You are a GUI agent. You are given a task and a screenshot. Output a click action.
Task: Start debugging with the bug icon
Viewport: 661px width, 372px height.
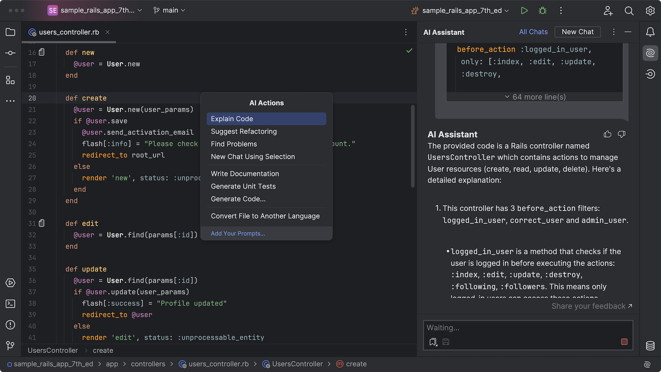[542, 11]
